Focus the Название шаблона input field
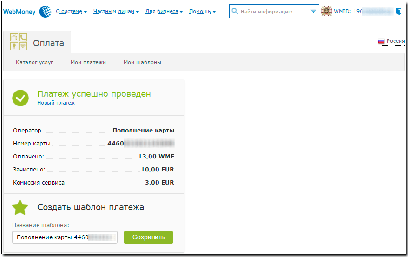The image size is (408, 257). (65, 237)
